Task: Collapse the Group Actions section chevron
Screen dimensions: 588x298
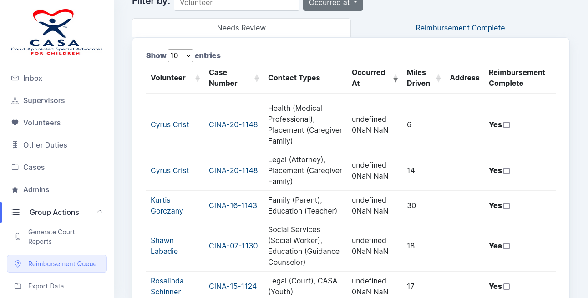Action: click(x=100, y=212)
